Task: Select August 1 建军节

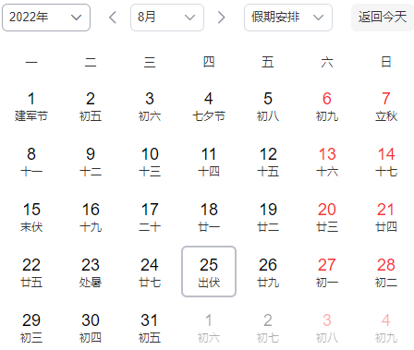Action: pyautogui.click(x=31, y=107)
